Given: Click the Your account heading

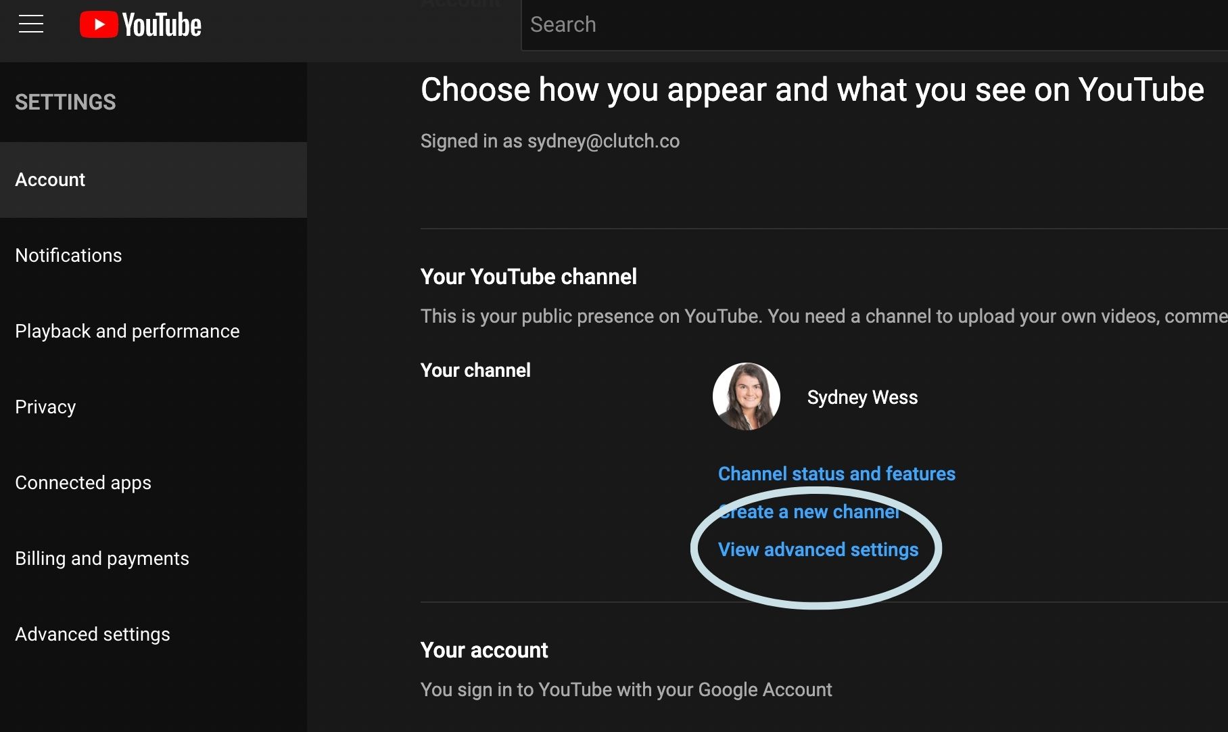Looking at the screenshot, I should tap(483, 650).
